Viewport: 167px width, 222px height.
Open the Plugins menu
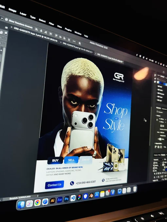click(68, 30)
